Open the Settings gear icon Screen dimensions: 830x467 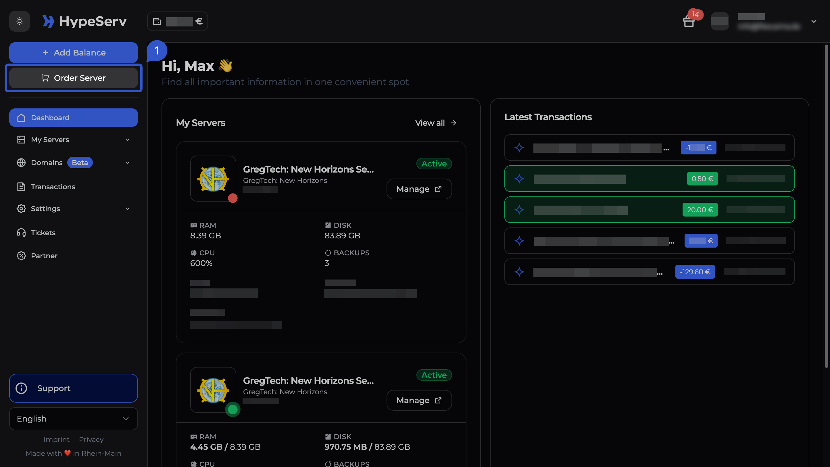click(21, 208)
